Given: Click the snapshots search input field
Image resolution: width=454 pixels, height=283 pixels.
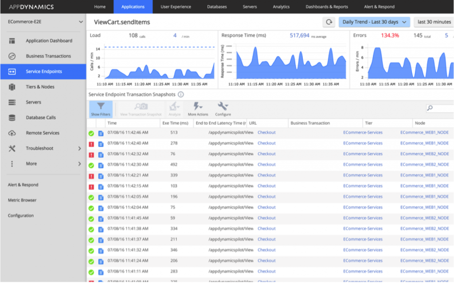Looking at the screenshot, I should 440,108.
